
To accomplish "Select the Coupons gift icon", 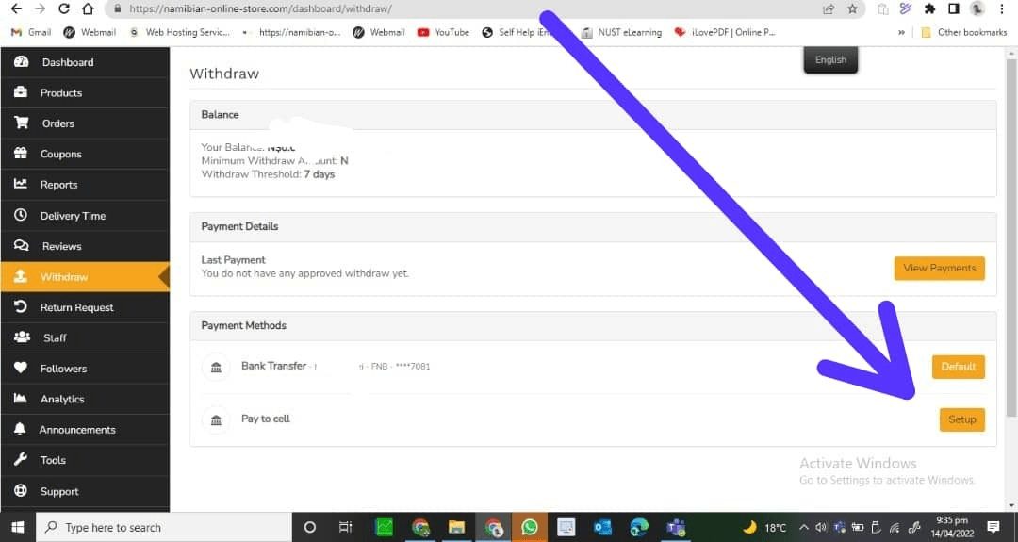I will 21,154.
